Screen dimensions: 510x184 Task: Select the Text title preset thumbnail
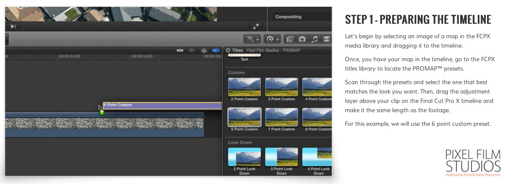(244, 56)
